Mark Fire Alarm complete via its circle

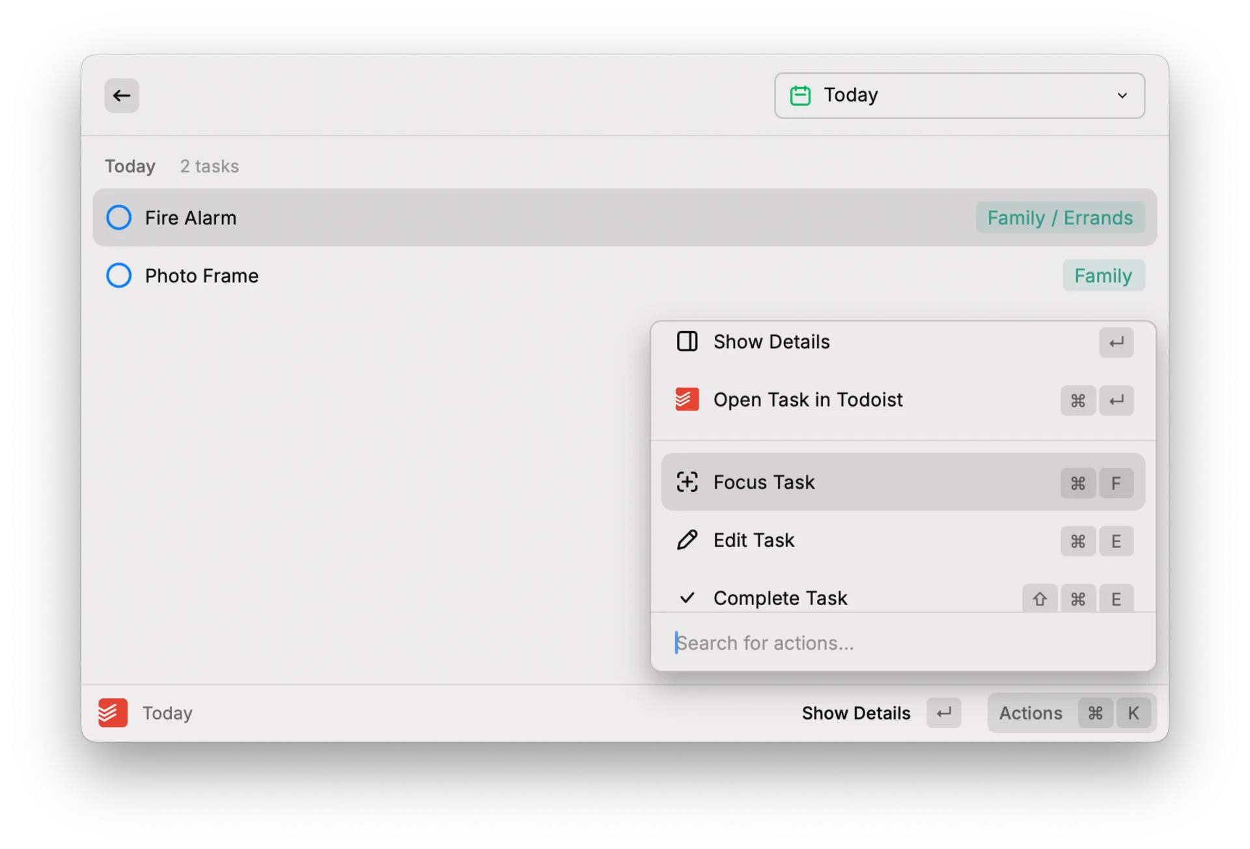(118, 217)
